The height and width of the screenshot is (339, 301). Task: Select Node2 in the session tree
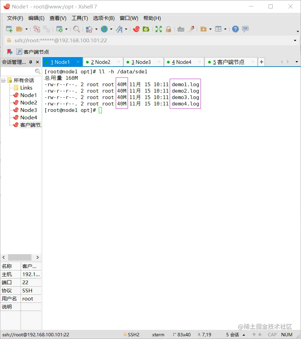point(28,102)
